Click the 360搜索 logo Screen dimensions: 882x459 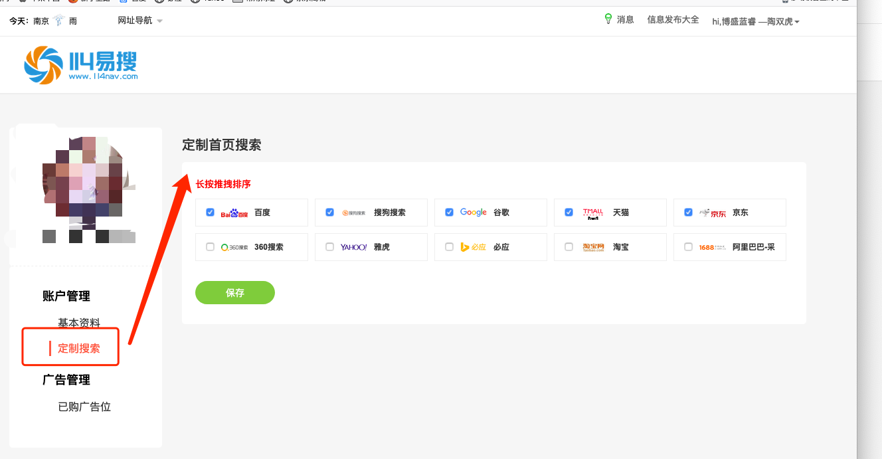click(234, 247)
